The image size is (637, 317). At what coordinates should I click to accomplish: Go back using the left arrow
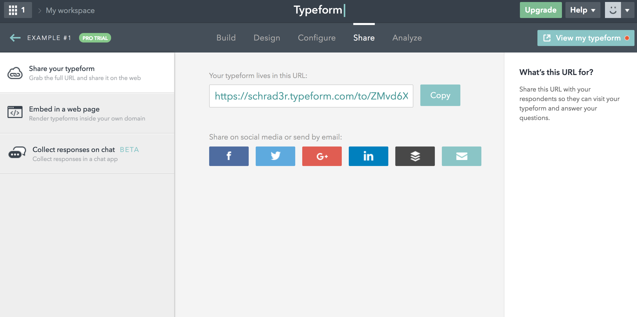[x=15, y=38]
